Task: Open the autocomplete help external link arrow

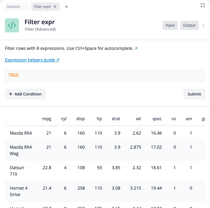Action: coord(136,48)
